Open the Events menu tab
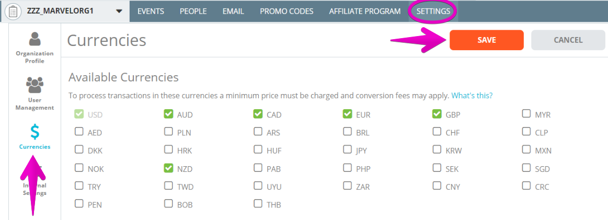 coord(151,11)
